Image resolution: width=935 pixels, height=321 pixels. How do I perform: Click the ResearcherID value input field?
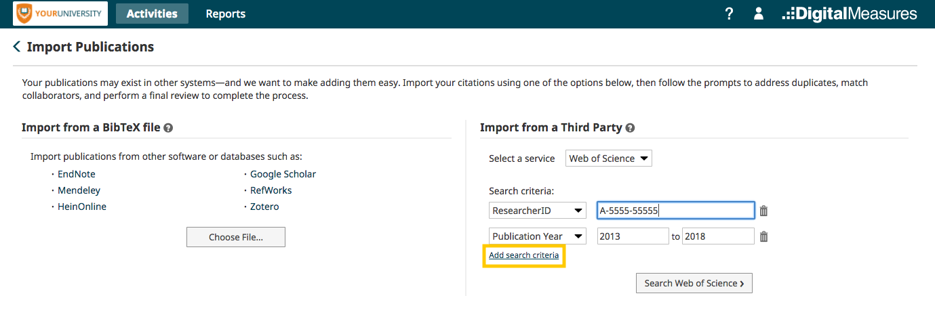(676, 211)
